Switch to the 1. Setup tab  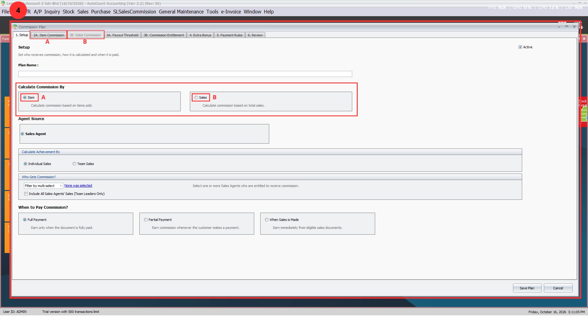[22, 35]
